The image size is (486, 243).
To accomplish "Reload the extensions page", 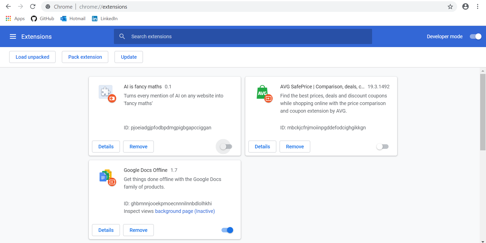I will [33, 7].
